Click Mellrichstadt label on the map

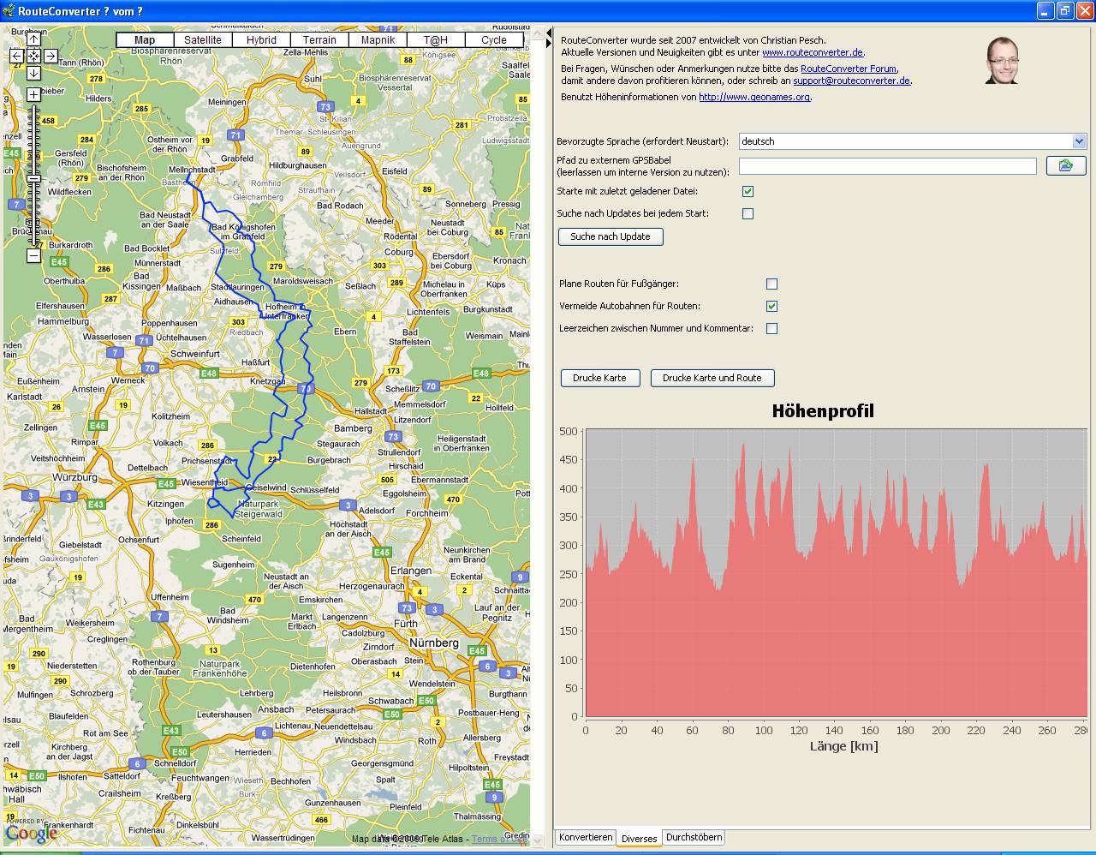click(x=192, y=170)
